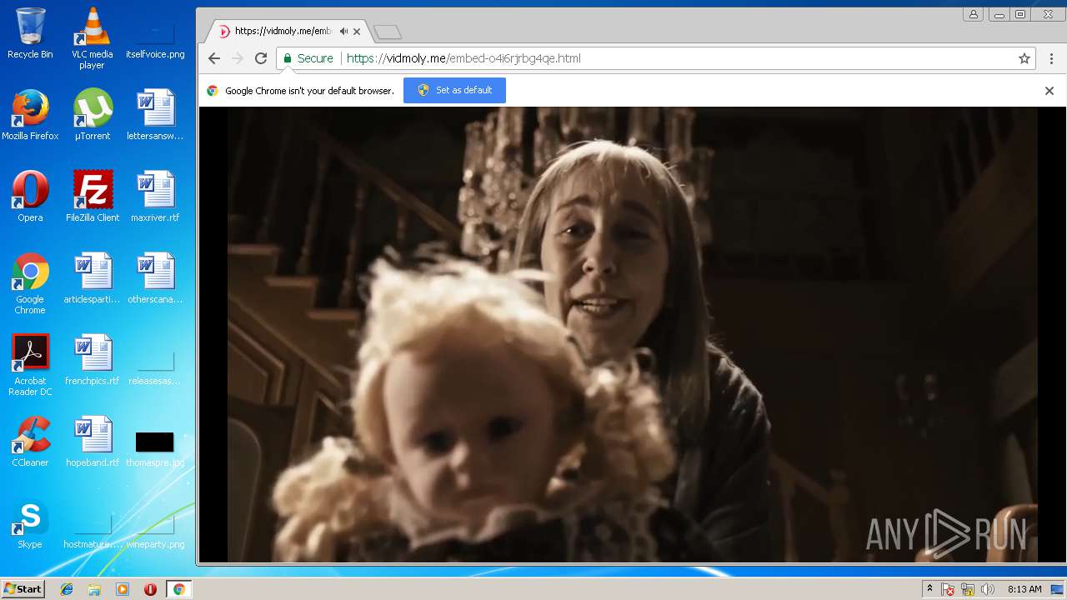Open Chrome's three-dot menu
1067x600 pixels.
tap(1052, 58)
